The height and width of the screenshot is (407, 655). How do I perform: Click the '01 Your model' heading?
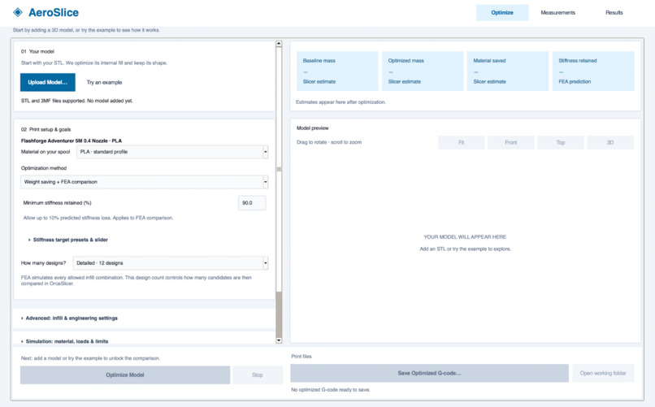click(x=37, y=51)
